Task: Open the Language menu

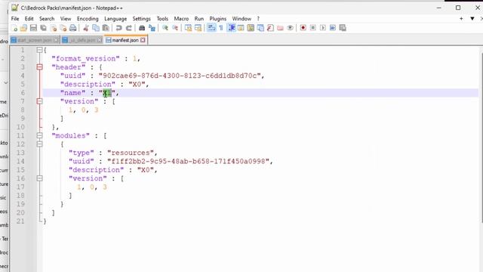Action: coord(115,19)
